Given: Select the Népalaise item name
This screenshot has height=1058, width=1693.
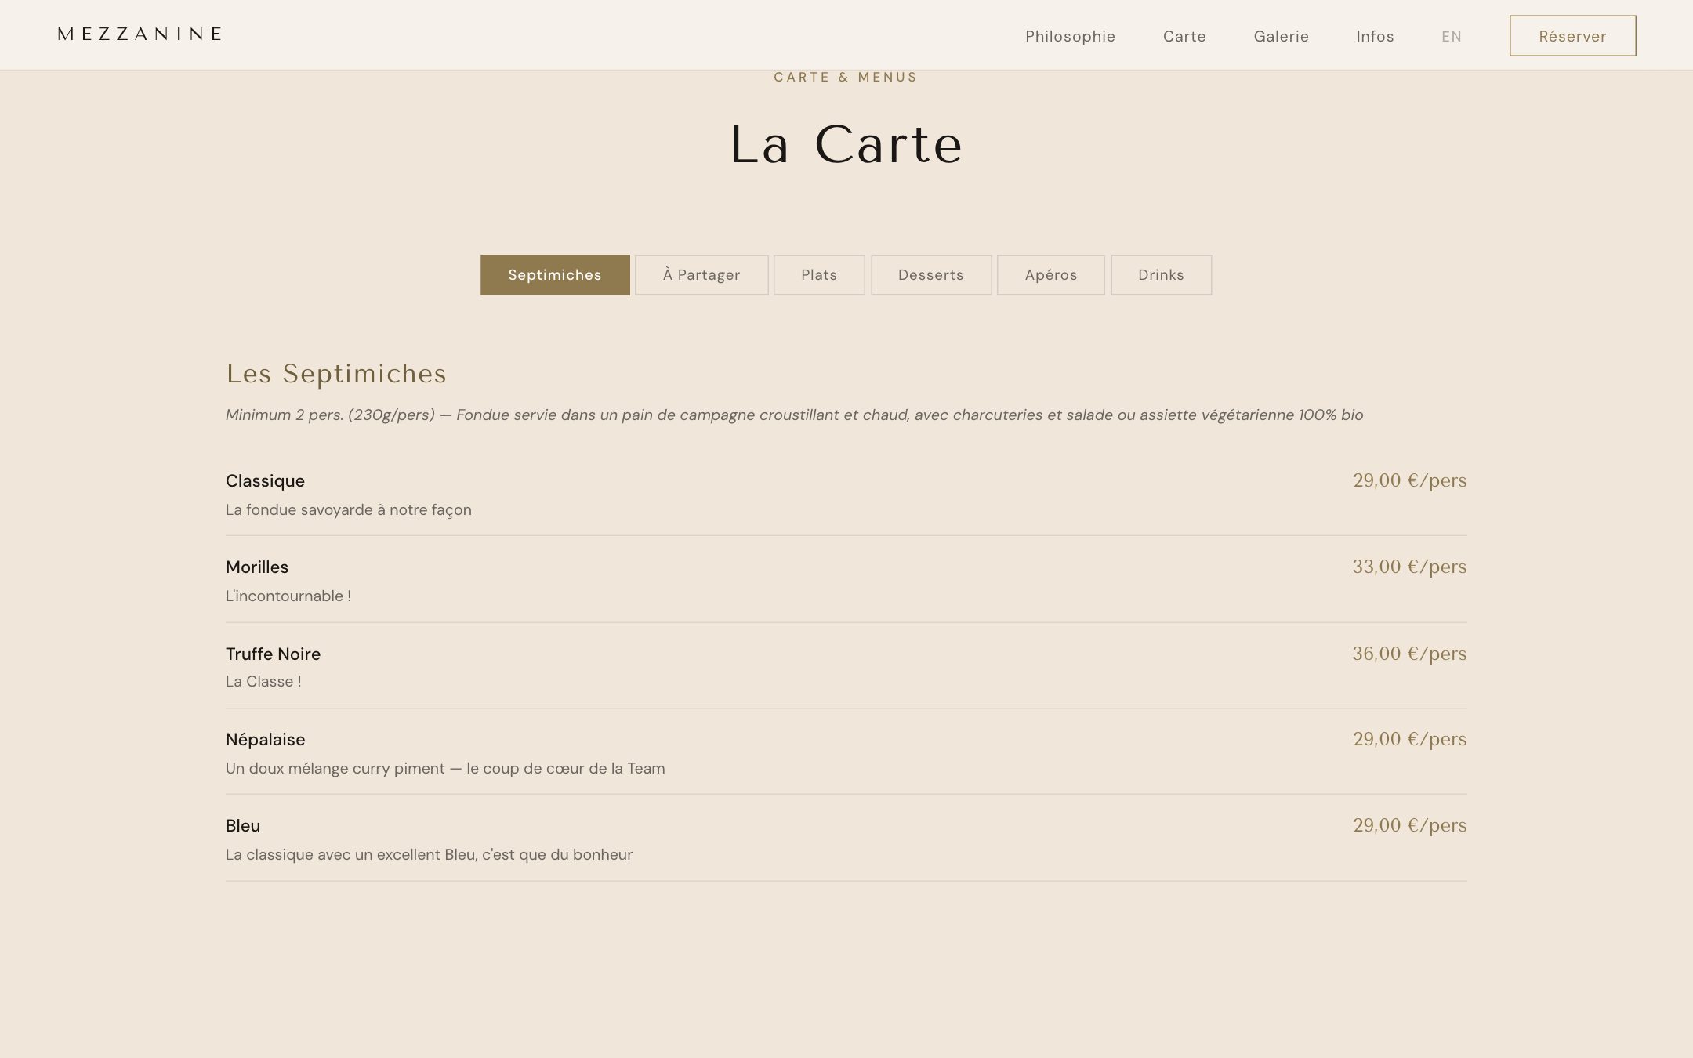Looking at the screenshot, I should click(x=265, y=740).
